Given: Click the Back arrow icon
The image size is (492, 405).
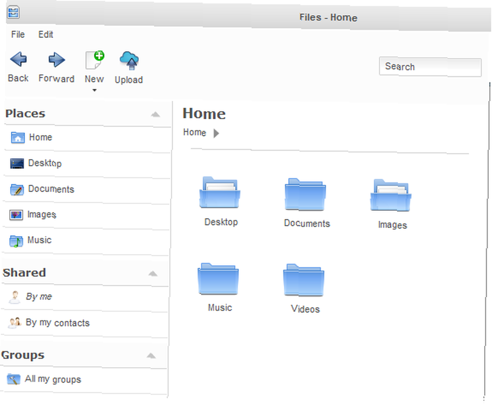Looking at the screenshot, I should point(18,59).
